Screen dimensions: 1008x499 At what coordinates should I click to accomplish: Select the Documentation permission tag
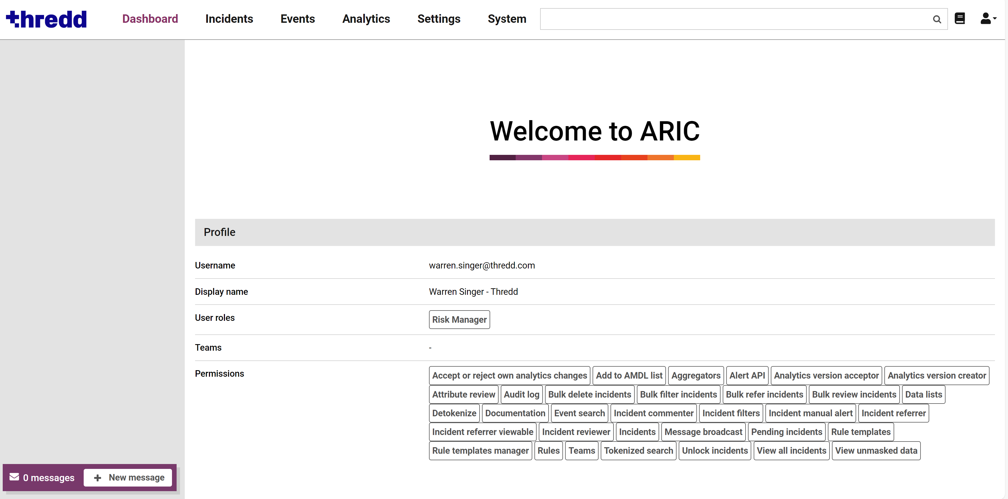pos(515,413)
